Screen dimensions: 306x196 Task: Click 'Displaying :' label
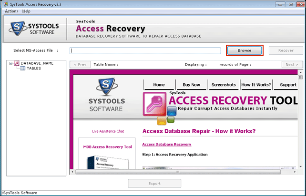coord(196,65)
